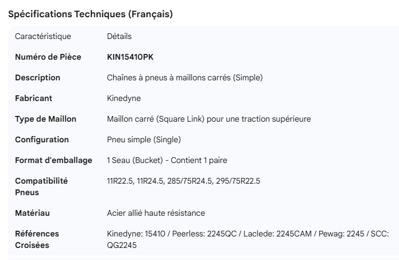Click the "Acier allié haute résistance" value
Viewport: 399px width, 260px height.
[156, 213]
